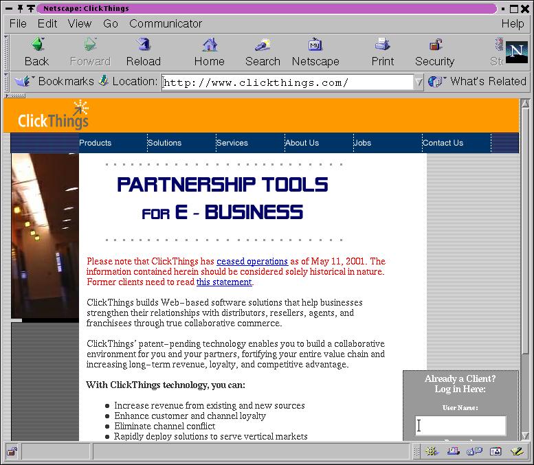The height and width of the screenshot is (465, 534).
Task: Go to the Home page icon
Action: point(210,44)
